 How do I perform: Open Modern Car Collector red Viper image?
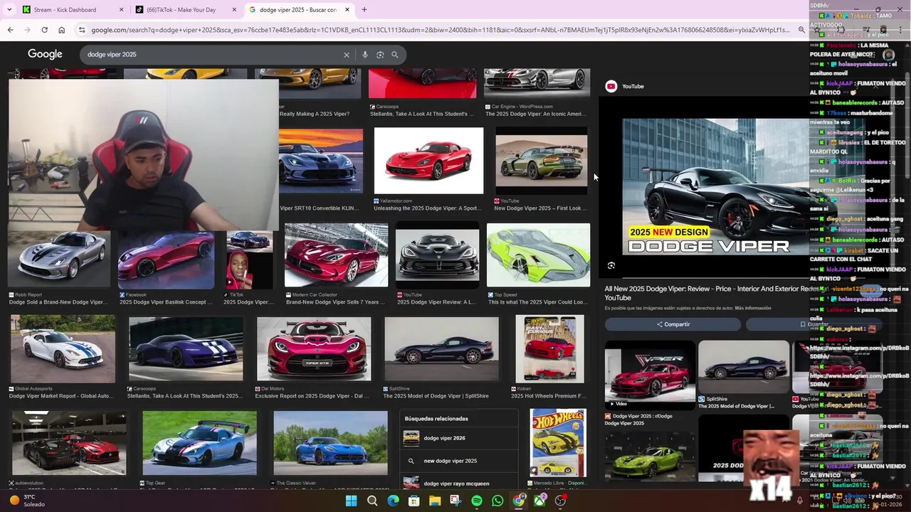[x=336, y=255]
